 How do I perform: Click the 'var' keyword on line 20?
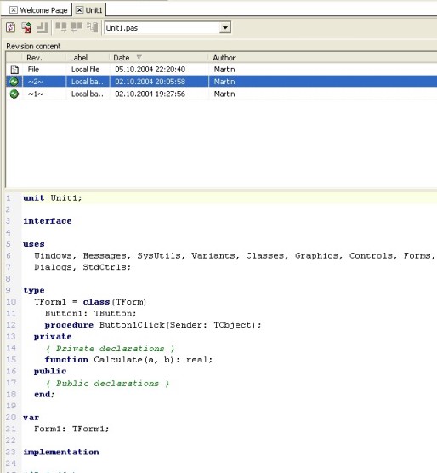31,418
